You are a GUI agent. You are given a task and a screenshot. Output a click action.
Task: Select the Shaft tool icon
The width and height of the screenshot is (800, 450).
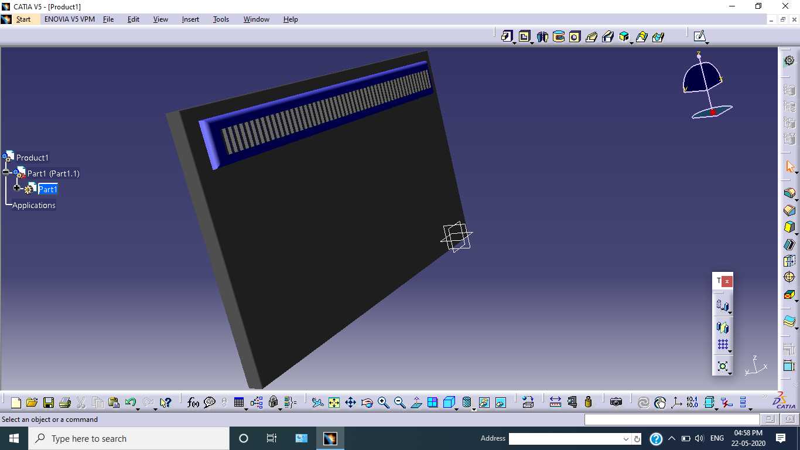point(542,36)
